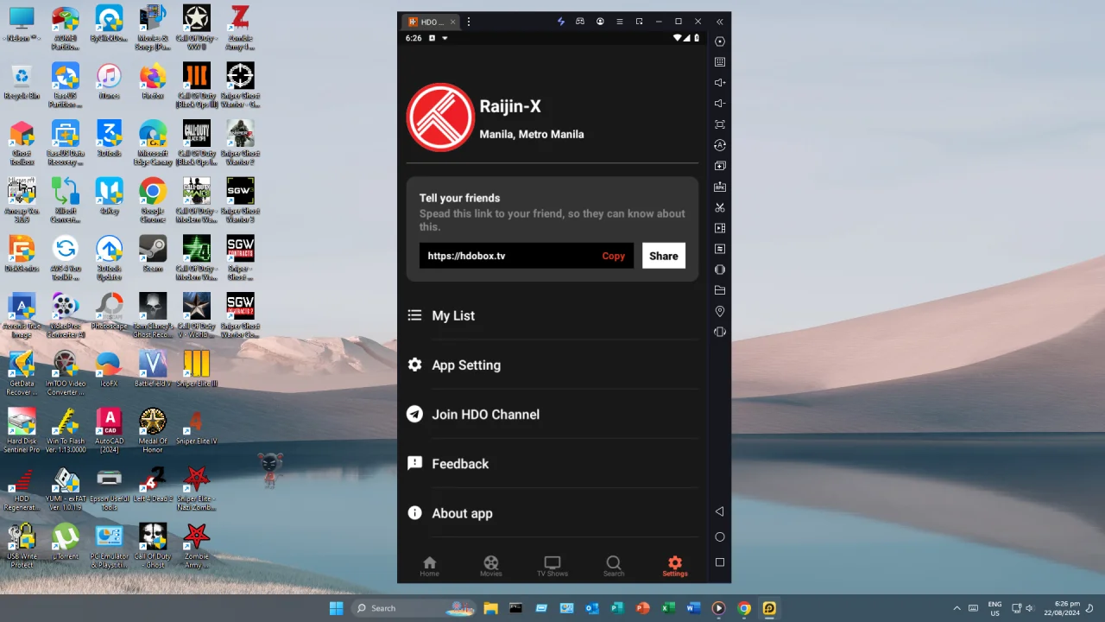Tap the white Share button

tap(664, 256)
